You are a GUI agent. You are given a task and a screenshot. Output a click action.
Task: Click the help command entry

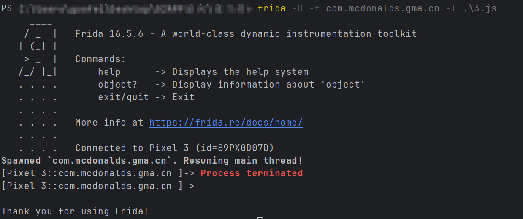109,72
